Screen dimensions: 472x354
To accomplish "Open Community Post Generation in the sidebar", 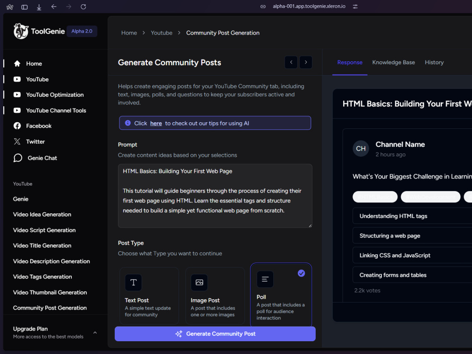I will [50, 308].
